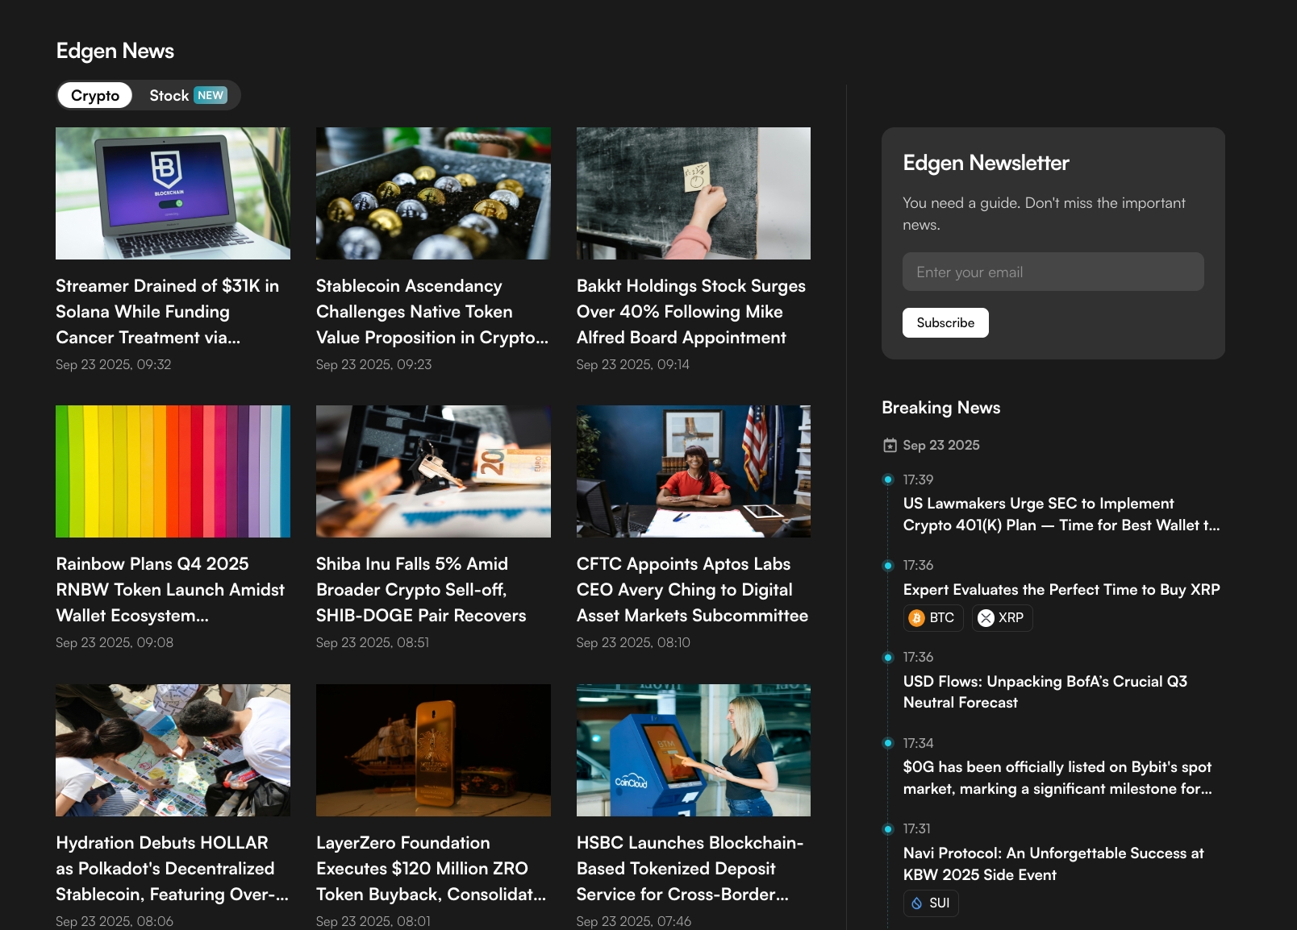Click the Bitcoin coins article thumbnail
The image size is (1297, 930).
pos(433,193)
